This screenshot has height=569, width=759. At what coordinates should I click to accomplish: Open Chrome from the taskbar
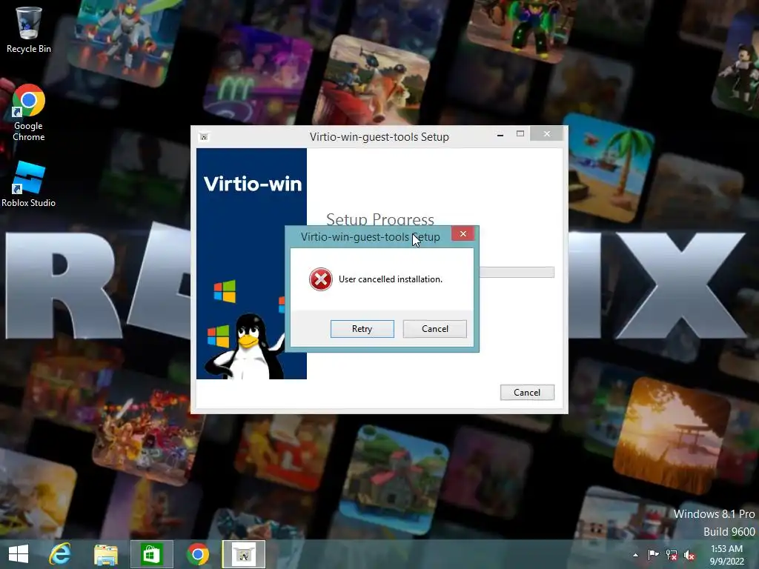point(197,554)
